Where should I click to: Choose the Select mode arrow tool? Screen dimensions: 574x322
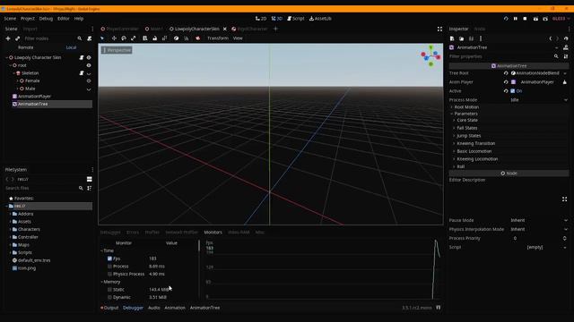tap(102, 38)
